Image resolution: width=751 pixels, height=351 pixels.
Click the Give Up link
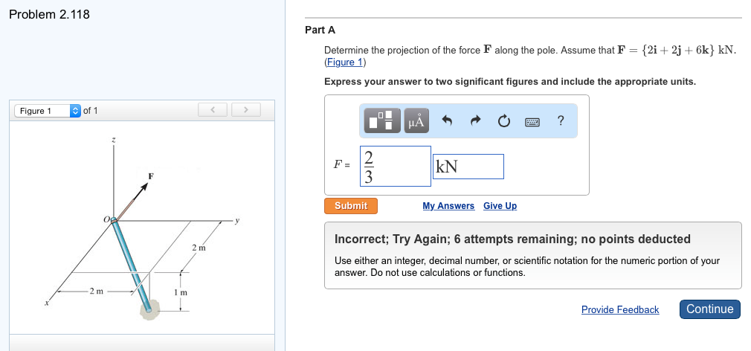pos(500,206)
